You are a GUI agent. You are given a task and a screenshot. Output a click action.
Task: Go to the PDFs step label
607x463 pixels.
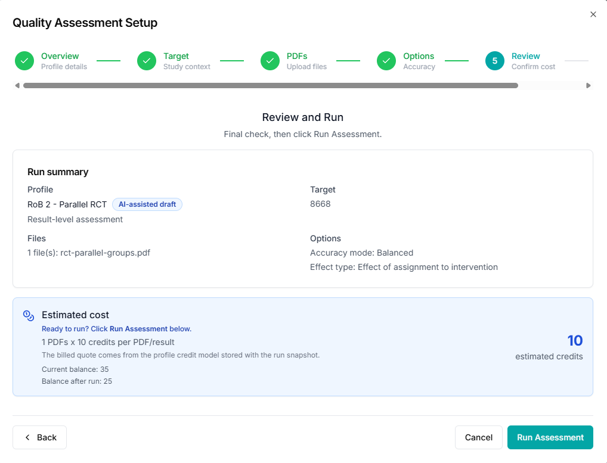click(x=297, y=56)
